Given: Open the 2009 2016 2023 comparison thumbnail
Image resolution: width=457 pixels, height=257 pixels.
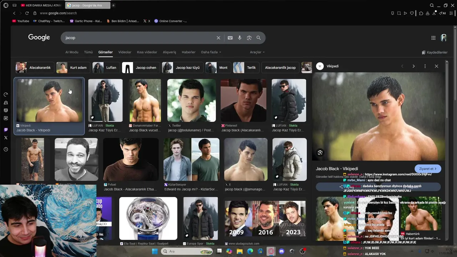Looking at the screenshot, I should [265, 219].
